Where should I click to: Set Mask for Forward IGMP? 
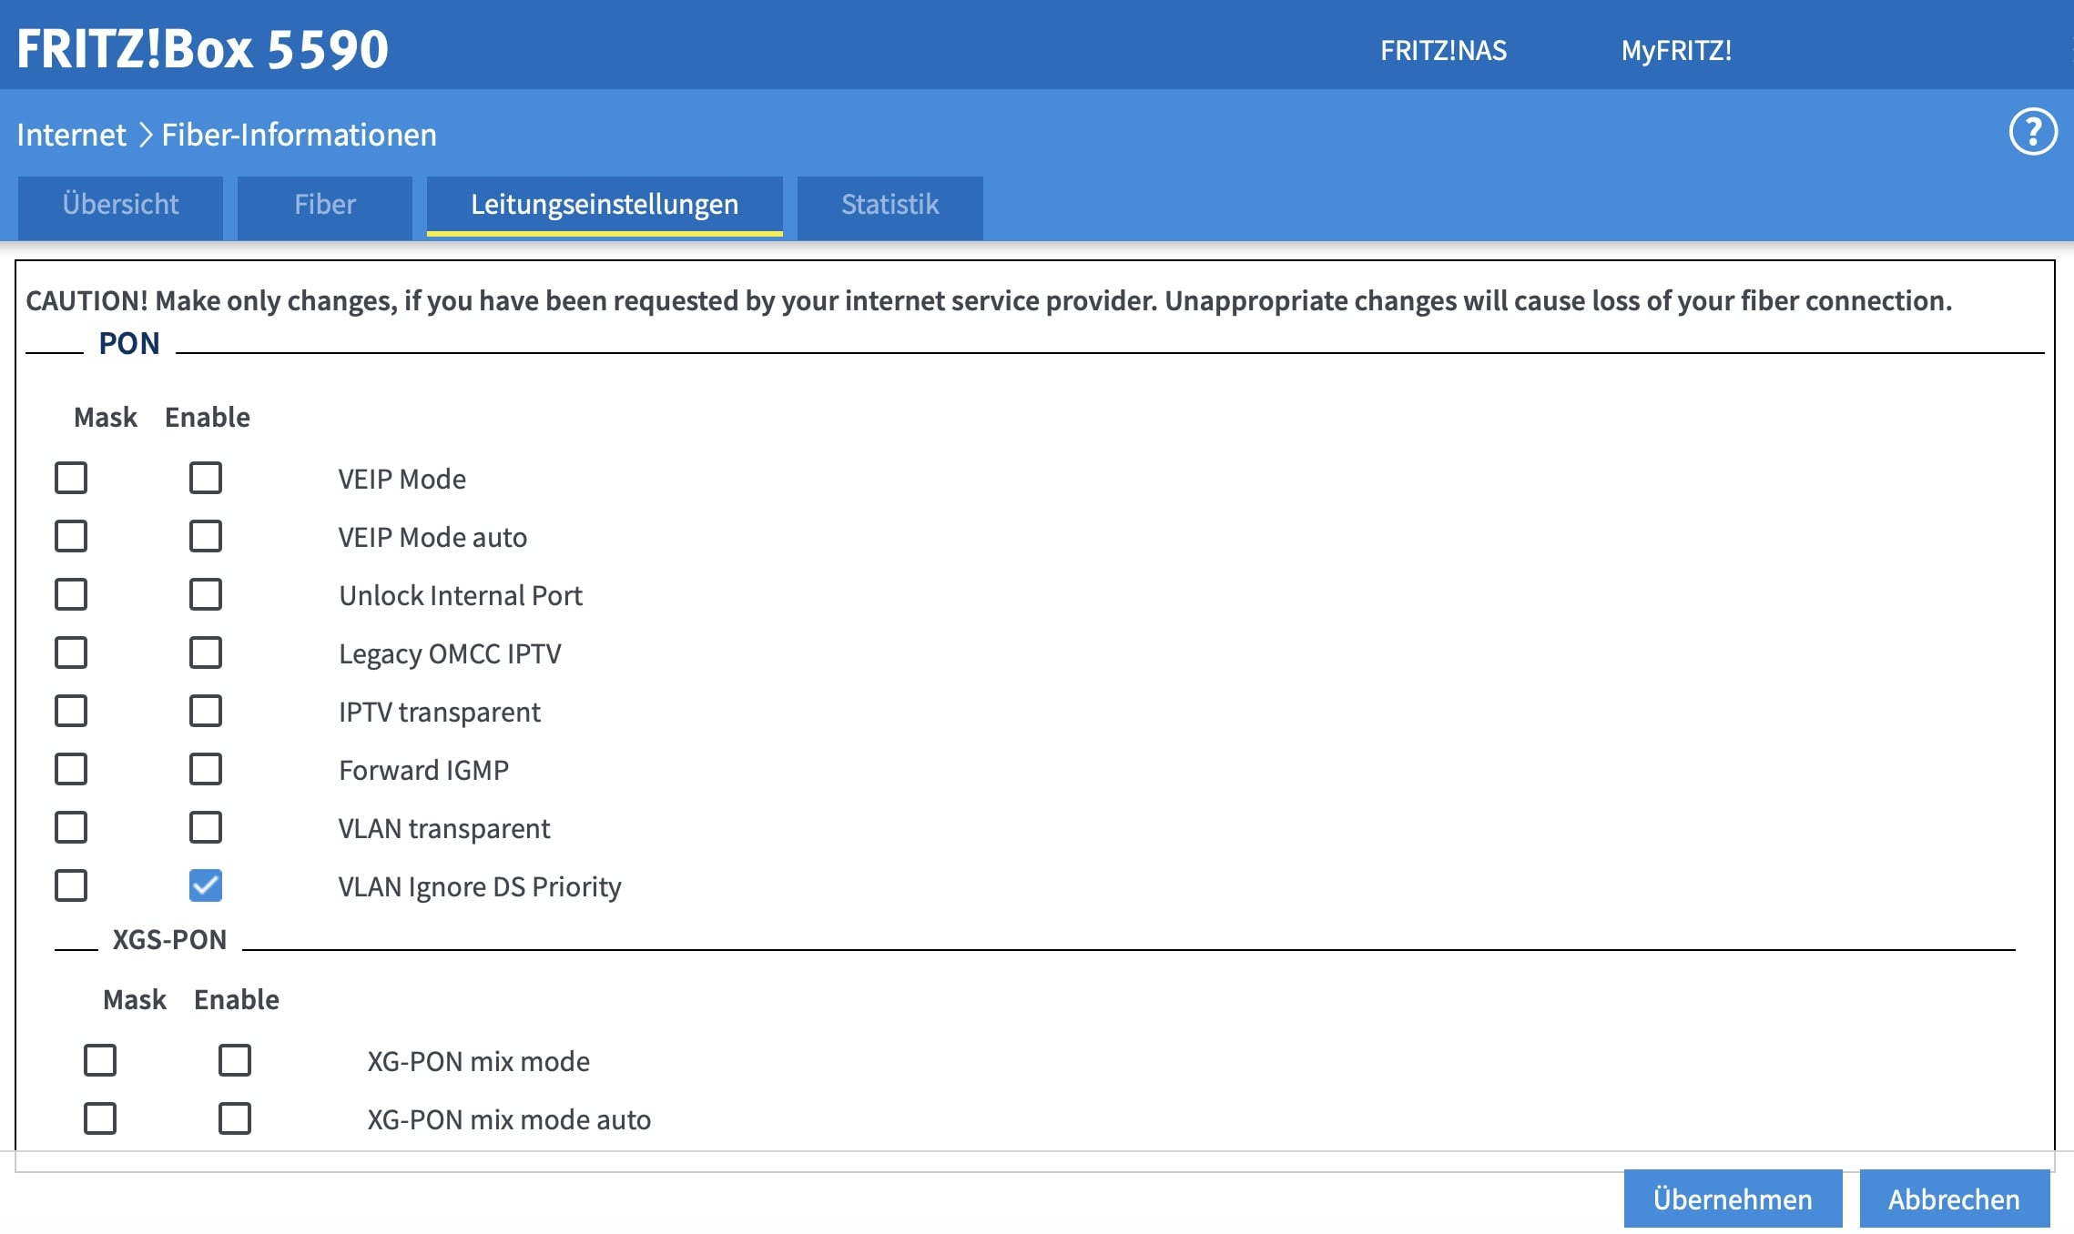pos(71,769)
